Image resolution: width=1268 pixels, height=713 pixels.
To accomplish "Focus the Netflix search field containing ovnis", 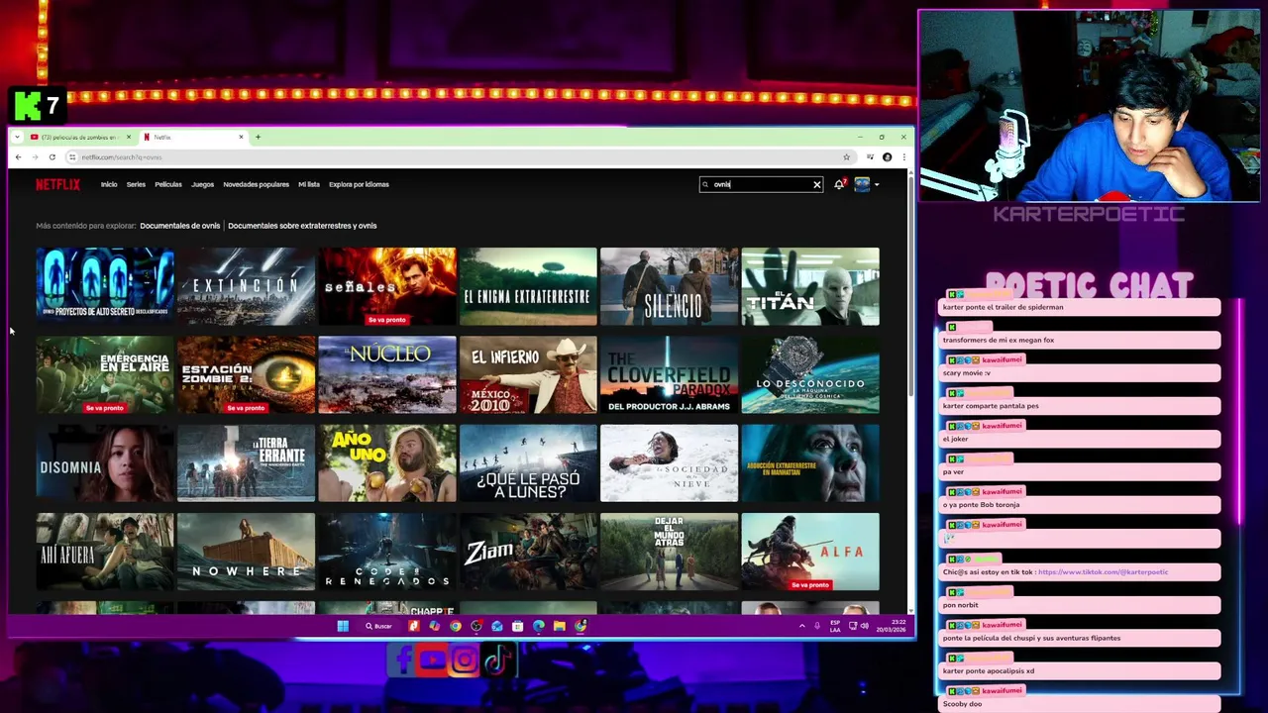I will point(761,184).
